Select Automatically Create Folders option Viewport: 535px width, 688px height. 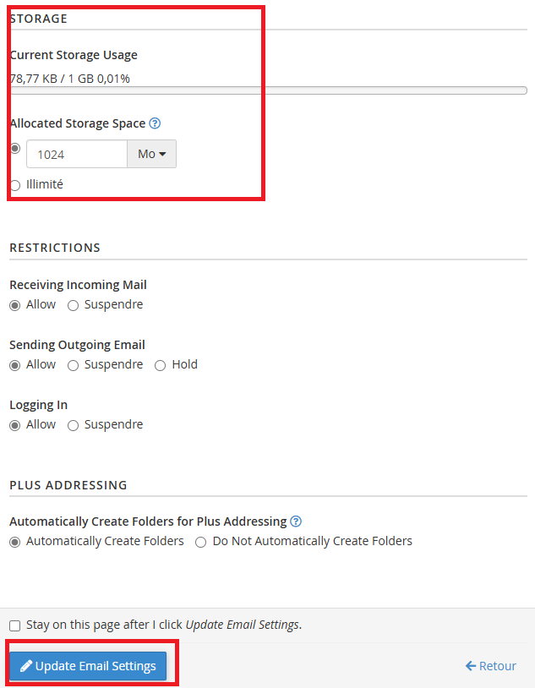15,543
